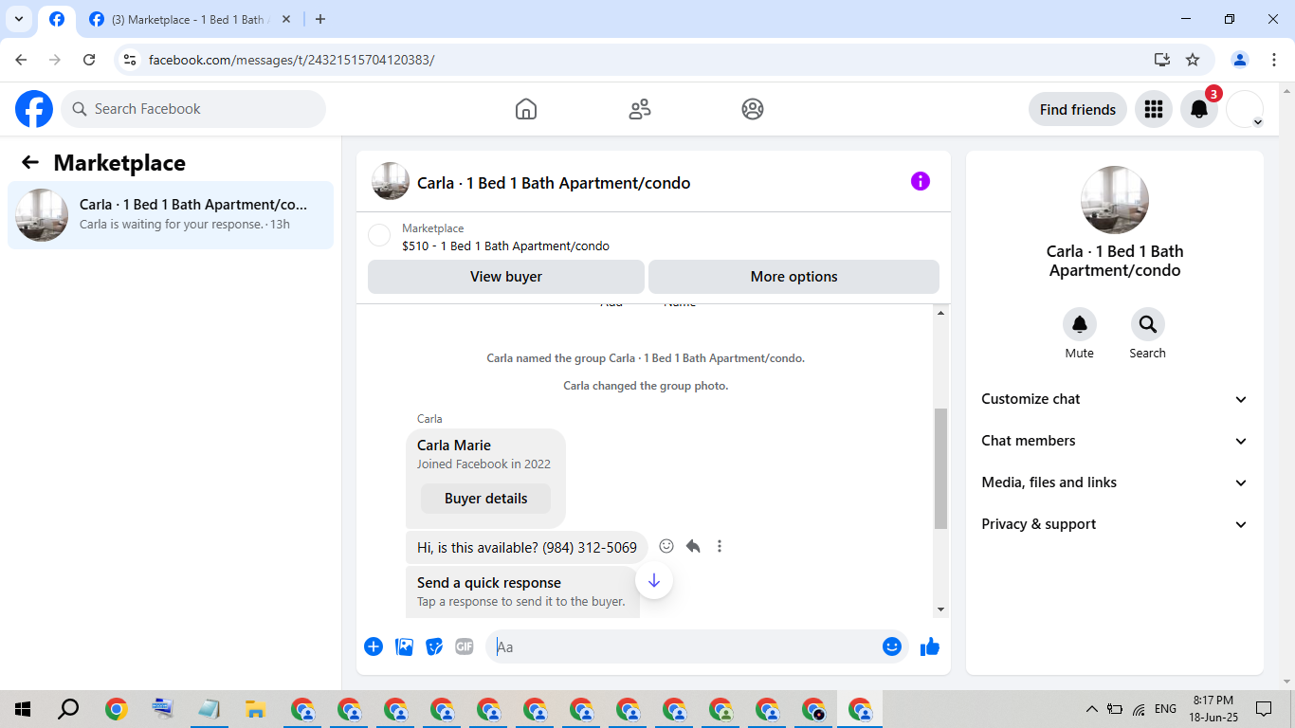Jump to the latest message arrow

(x=654, y=580)
